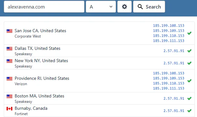Open 2.57.91.91 in the New York row

click(x=174, y=63)
